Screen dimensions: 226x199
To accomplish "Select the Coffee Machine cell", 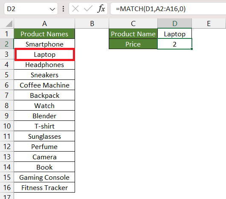I will (x=44, y=85).
